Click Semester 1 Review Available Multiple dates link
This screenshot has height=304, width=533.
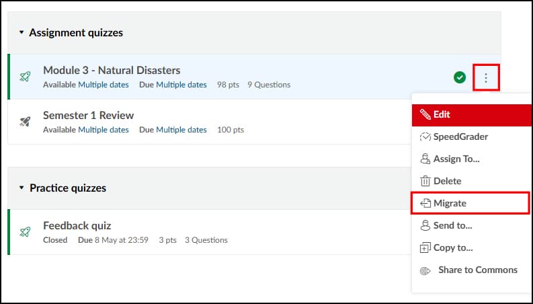(x=103, y=130)
